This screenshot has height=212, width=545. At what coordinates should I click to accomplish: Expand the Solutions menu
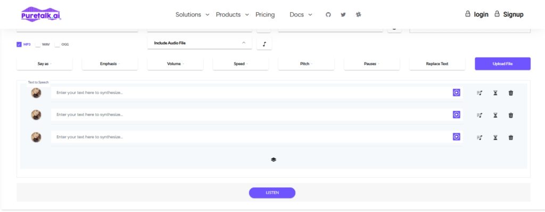192,14
